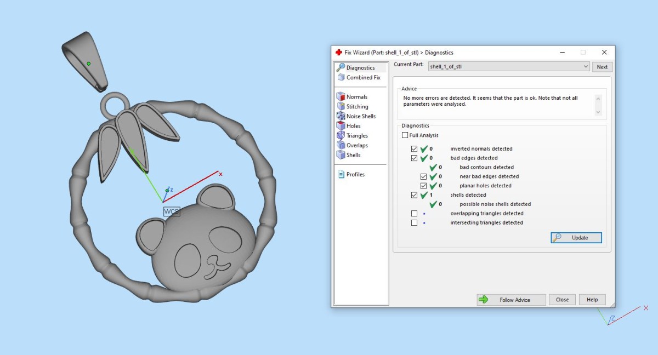Select the Combined Fix icon
The image size is (658, 355).
[341, 77]
